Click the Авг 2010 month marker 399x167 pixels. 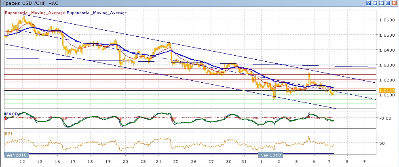[x=16, y=155]
